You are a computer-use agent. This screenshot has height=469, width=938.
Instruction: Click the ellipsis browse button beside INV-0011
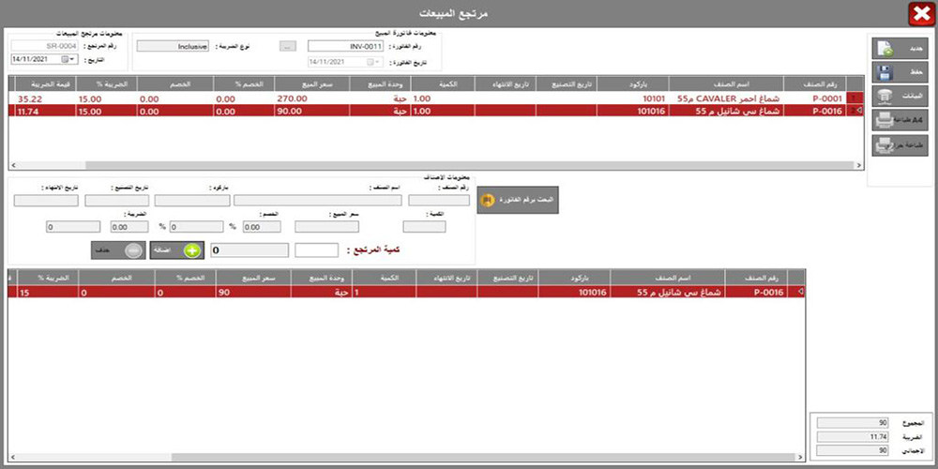288,45
